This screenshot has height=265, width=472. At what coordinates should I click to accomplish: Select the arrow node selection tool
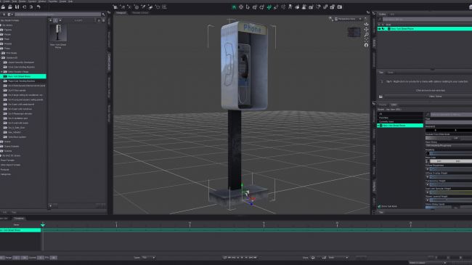pos(248,7)
